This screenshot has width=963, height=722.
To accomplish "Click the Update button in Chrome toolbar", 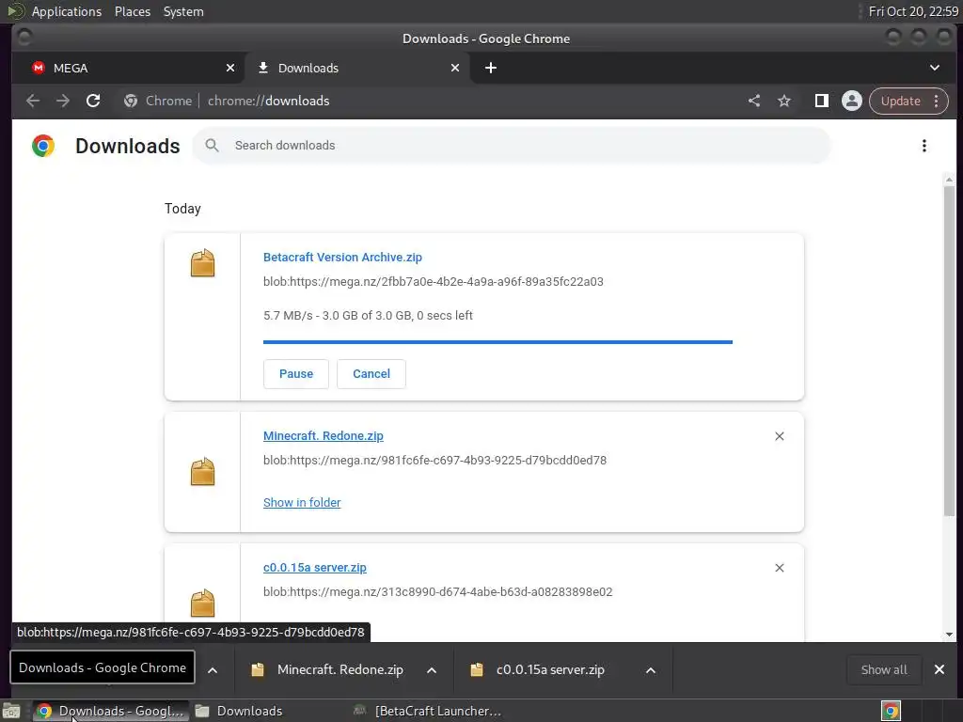I will click(x=900, y=101).
